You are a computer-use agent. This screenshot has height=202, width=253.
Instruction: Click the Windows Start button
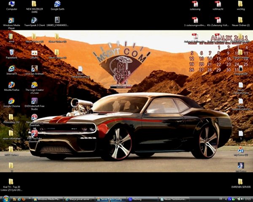[4, 199]
